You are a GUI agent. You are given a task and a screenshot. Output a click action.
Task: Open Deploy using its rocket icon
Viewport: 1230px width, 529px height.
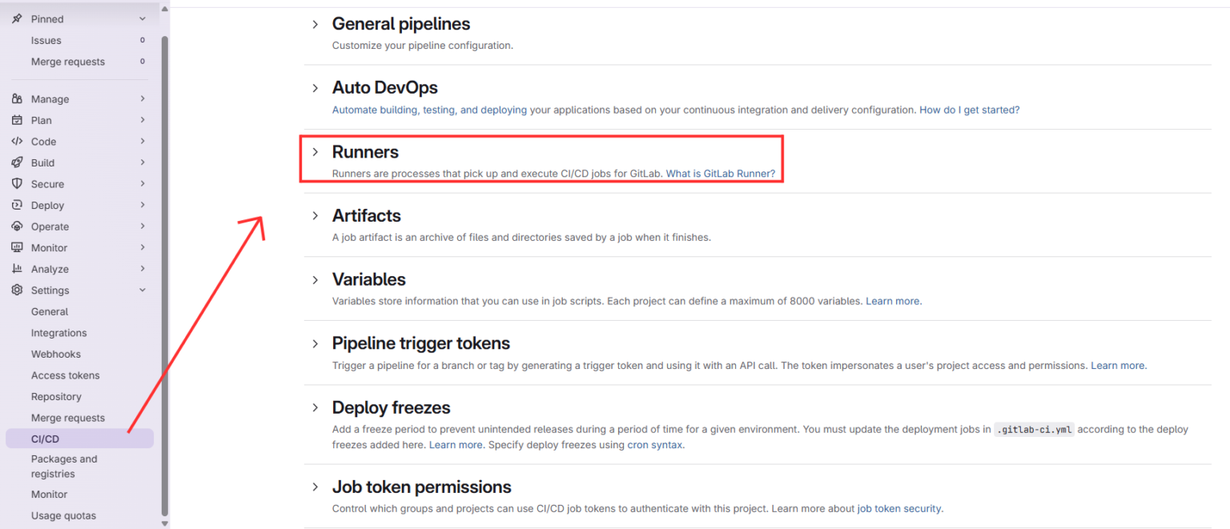(18, 205)
